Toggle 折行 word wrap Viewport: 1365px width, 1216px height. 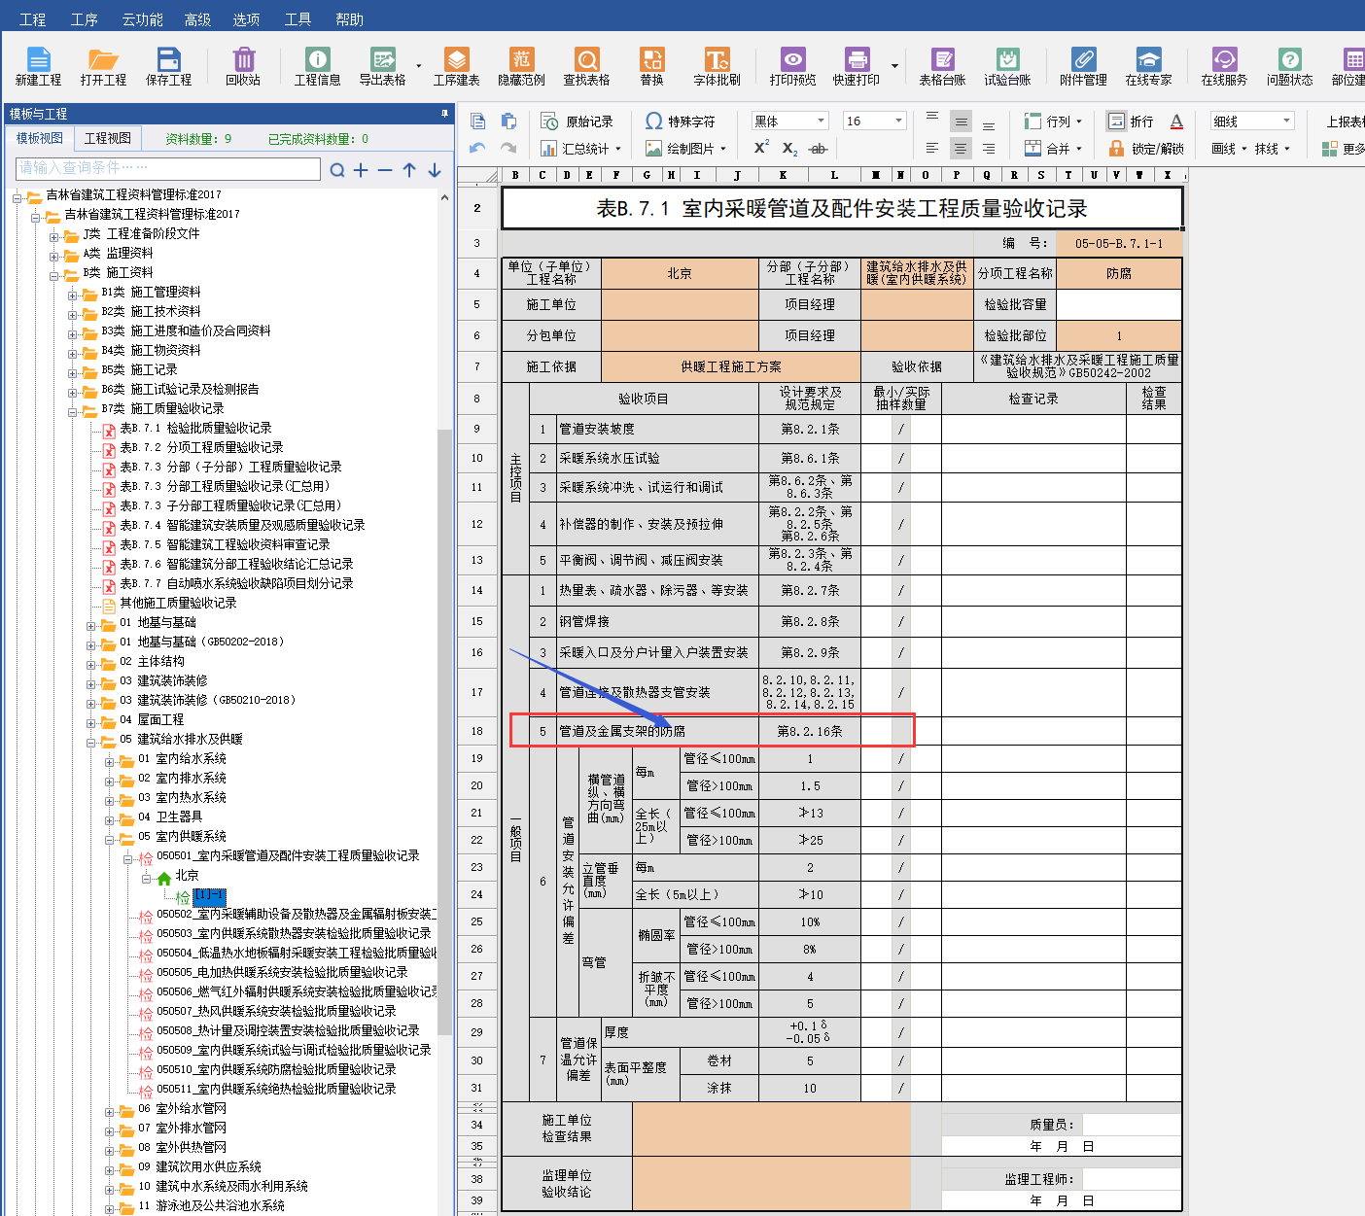tap(1131, 122)
